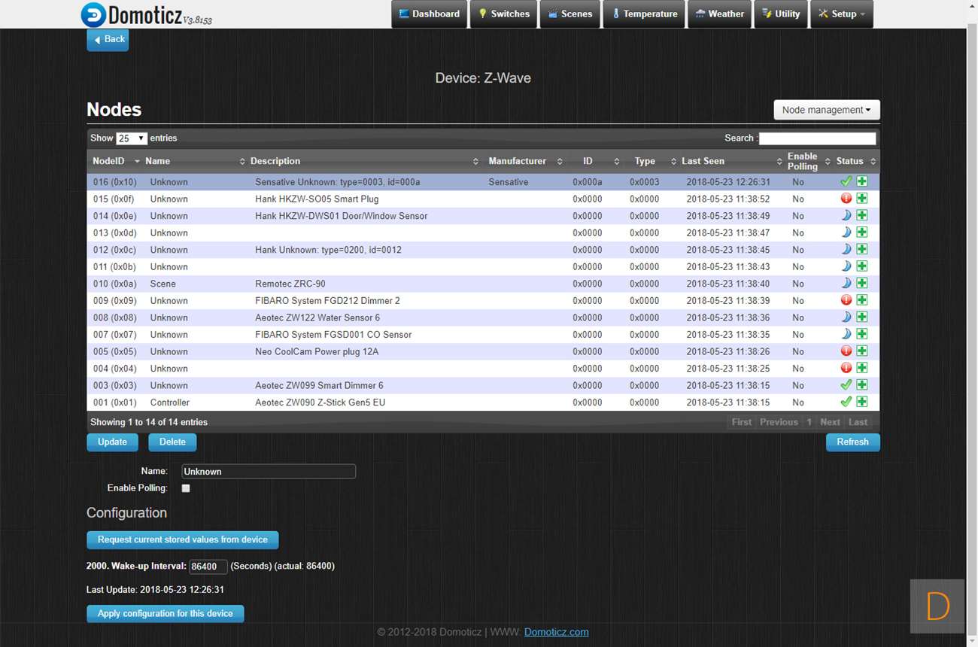
Task: Open the Temperature tab
Action: pos(644,14)
